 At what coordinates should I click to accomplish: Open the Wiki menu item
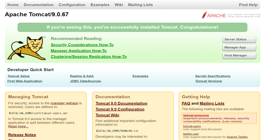(119, 5)
